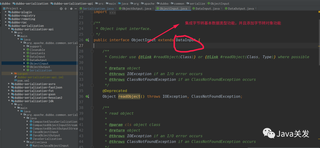The width and height of the screenshot is (320, 148).
Task: Expand the dubbo-registry module
Action: (x=6, y=15)
